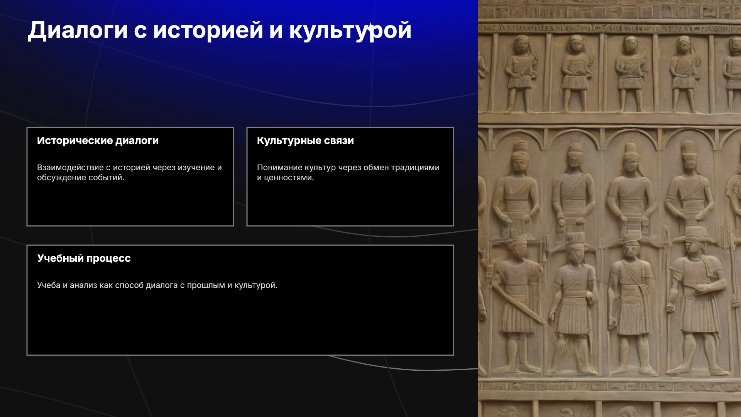Select the stone relief image
The image size is (741, 417).
pos(609,208)
